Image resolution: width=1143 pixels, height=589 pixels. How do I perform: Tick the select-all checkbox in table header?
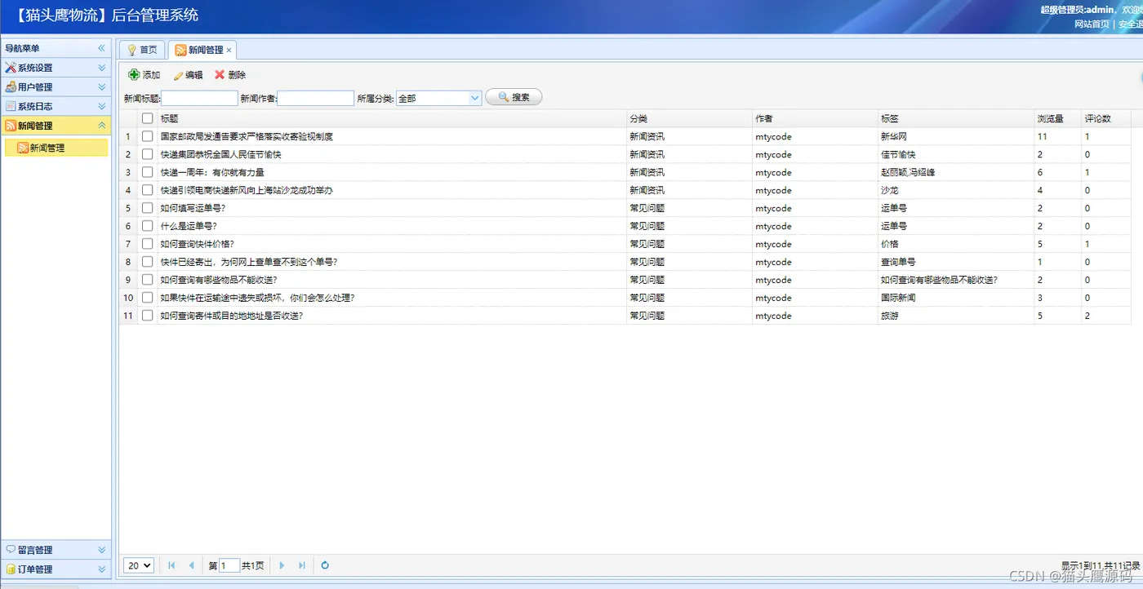pos(148,118)
